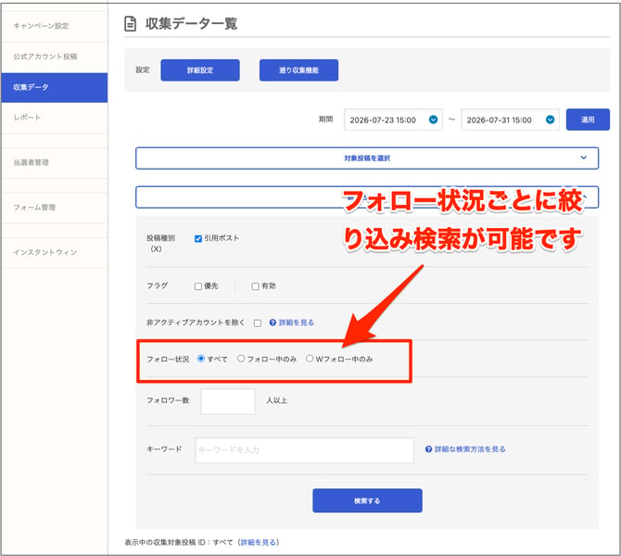The image size is (621, 556).
Task: Open the start date calendar icon
Action: coord(433,120)
